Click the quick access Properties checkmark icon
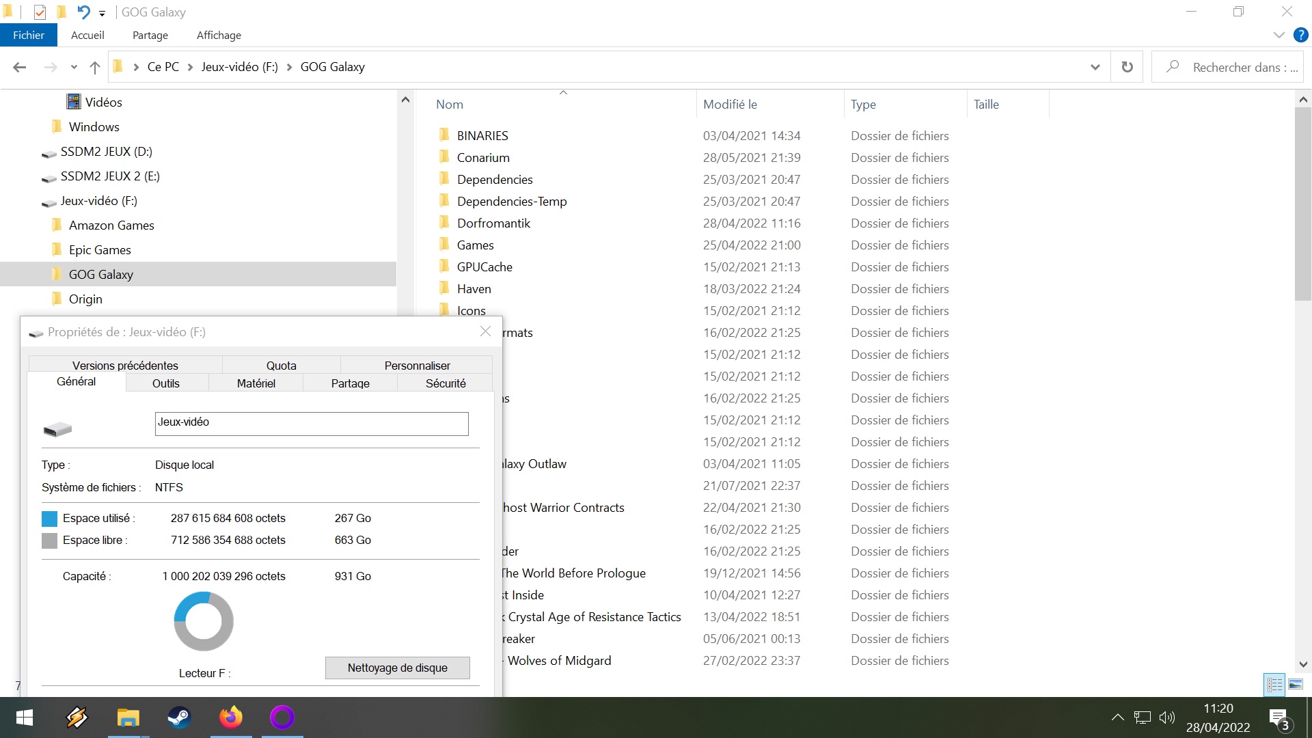1312x738 pixels. pos(40,12)
